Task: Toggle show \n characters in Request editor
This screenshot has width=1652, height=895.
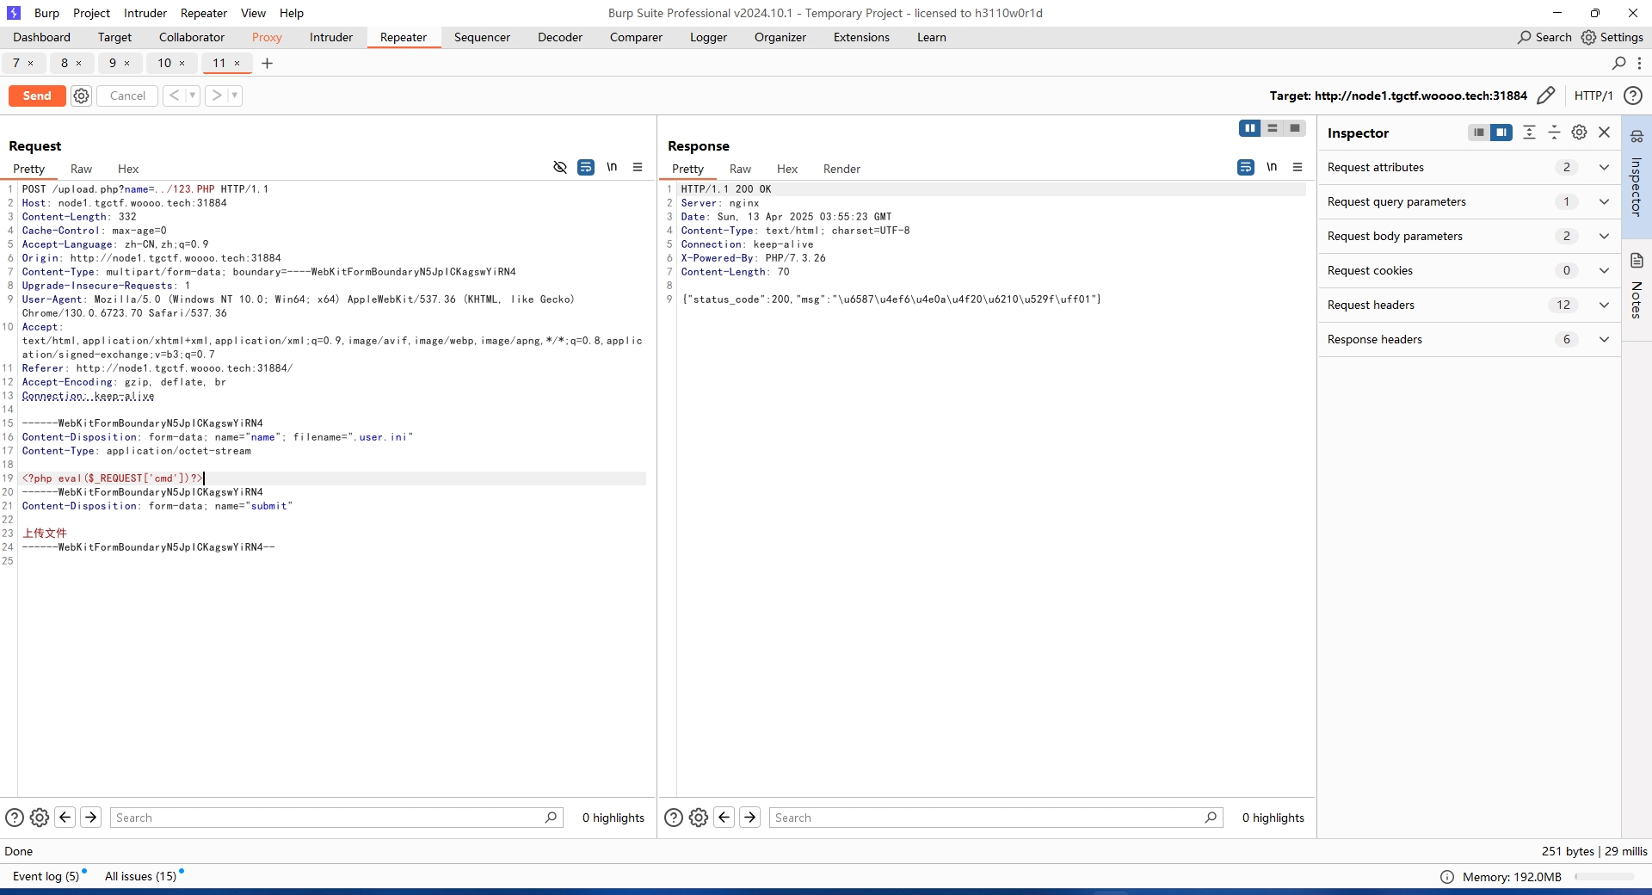Action: click(x=612, y=167)
